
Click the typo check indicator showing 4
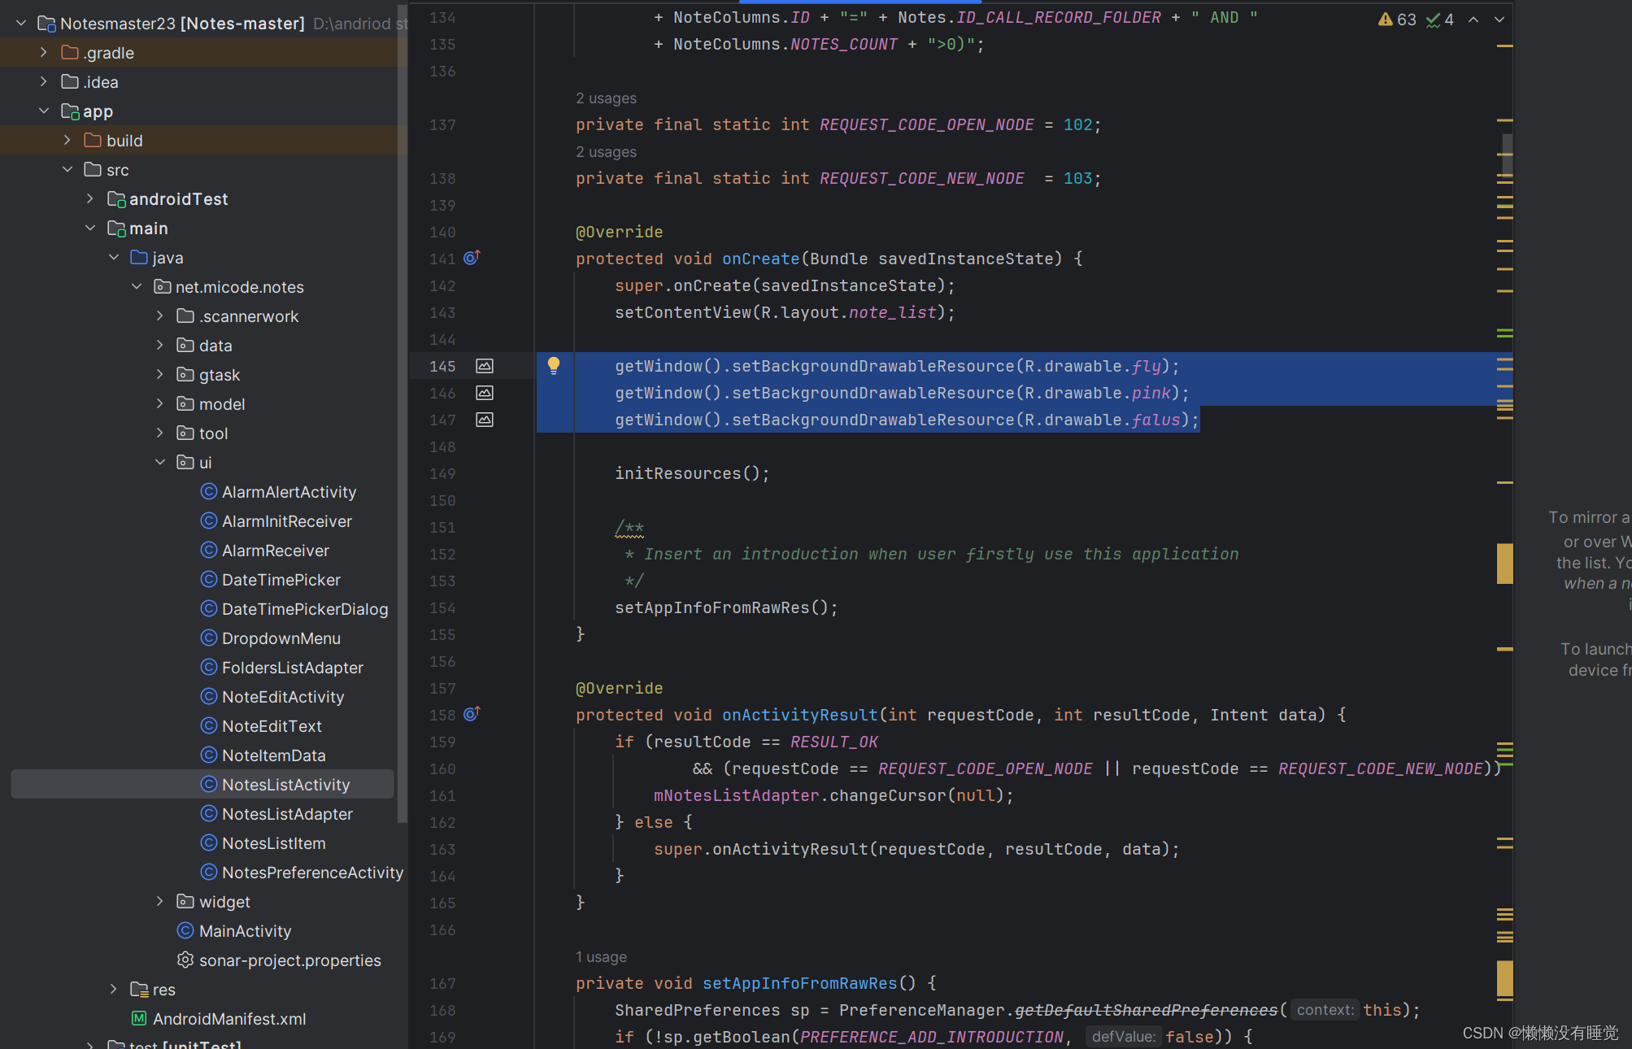[x=1440, y=20]
